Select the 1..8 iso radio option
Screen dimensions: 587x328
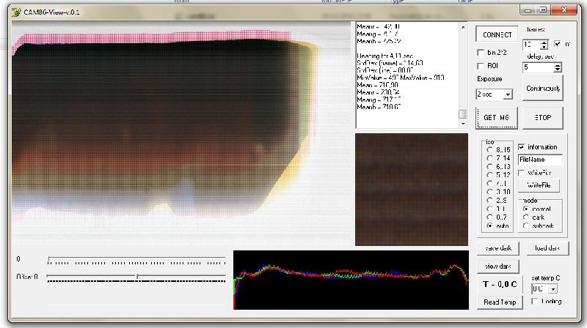[x=489, y=209]
